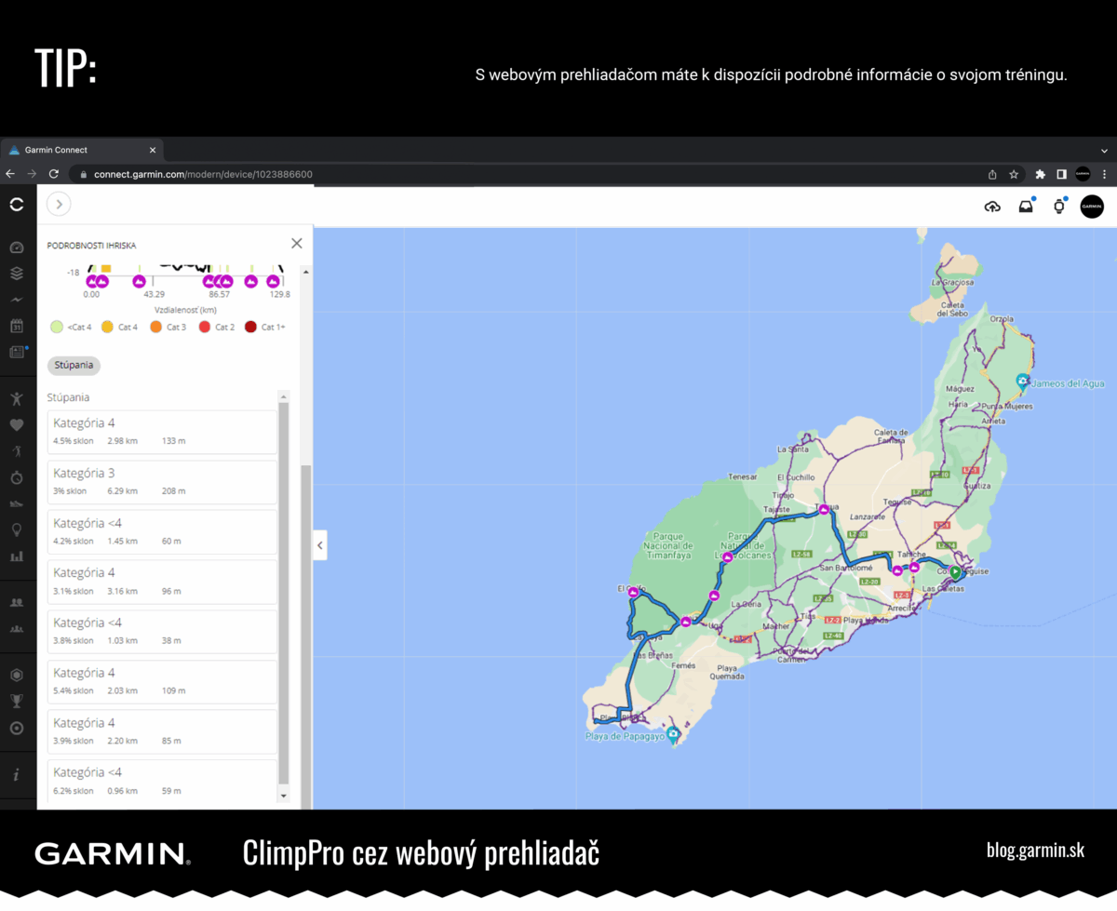Collapse the course details panel with the arrow handle
1117x911 pixels.
[x=320, y=545]
